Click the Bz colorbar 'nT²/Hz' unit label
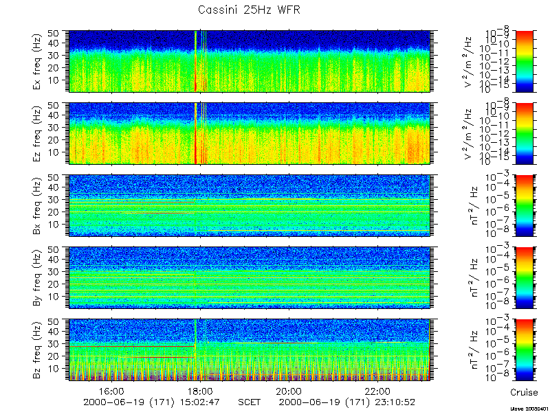This screenshot has height=412, width=550. point(472,350)
